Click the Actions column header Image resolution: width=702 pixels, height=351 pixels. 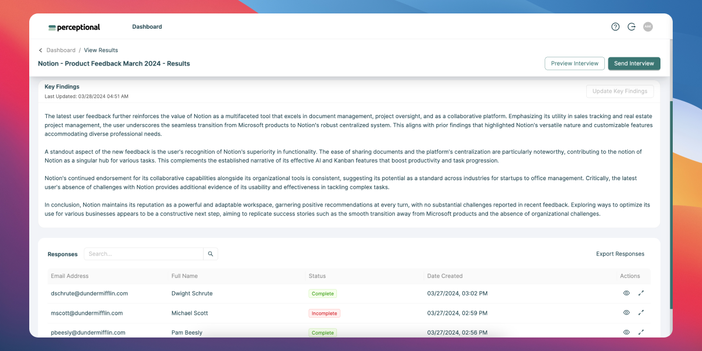click(x=630, y=276)
